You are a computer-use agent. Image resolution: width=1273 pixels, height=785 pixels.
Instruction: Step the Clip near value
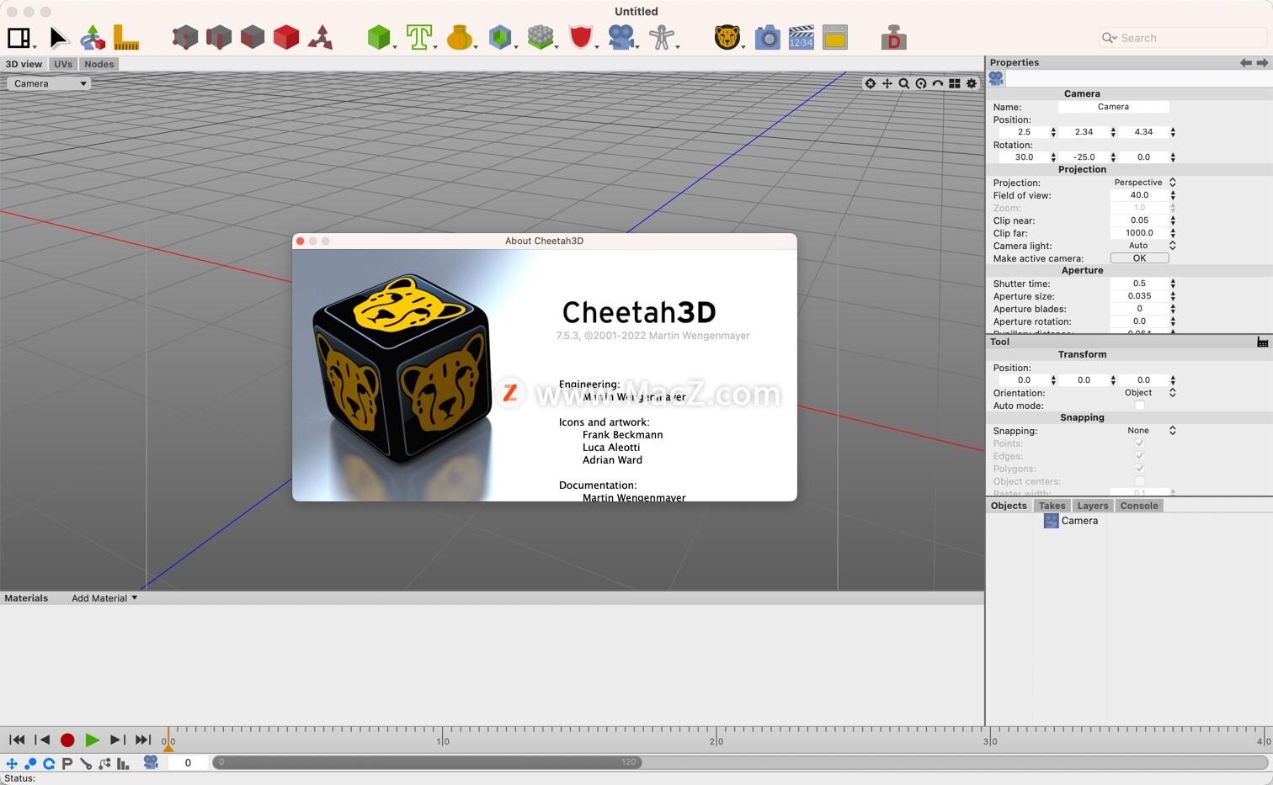pos(1173,220)
